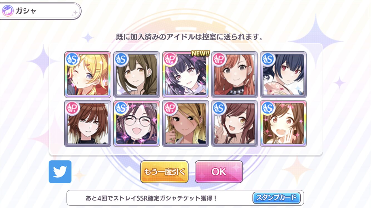
Task: Click もう一度引く to pull again
Action: click(164, 172)
